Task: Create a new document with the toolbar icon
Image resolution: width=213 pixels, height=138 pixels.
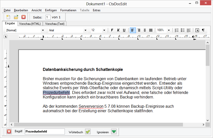Action: coord(8,17)
